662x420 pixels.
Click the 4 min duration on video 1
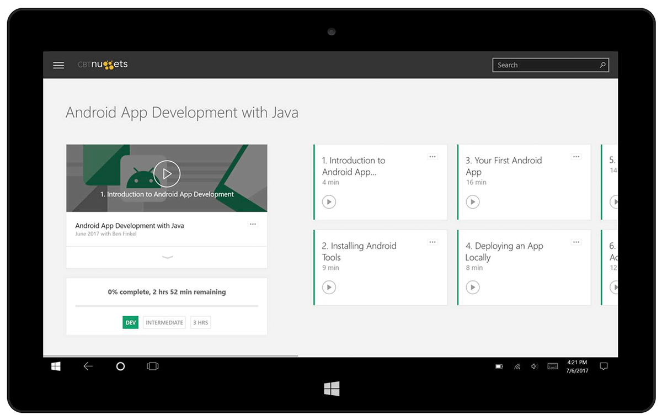[330, 182]
